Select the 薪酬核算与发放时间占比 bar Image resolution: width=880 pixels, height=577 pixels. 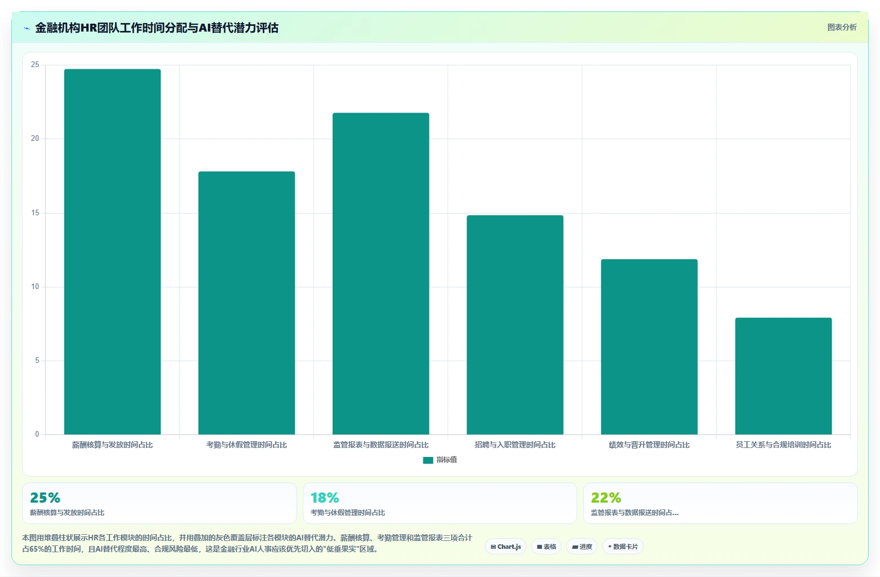[x=112, y=251]
